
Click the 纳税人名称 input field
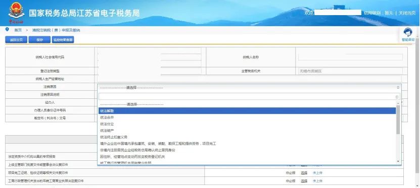(x=350, y=57)
